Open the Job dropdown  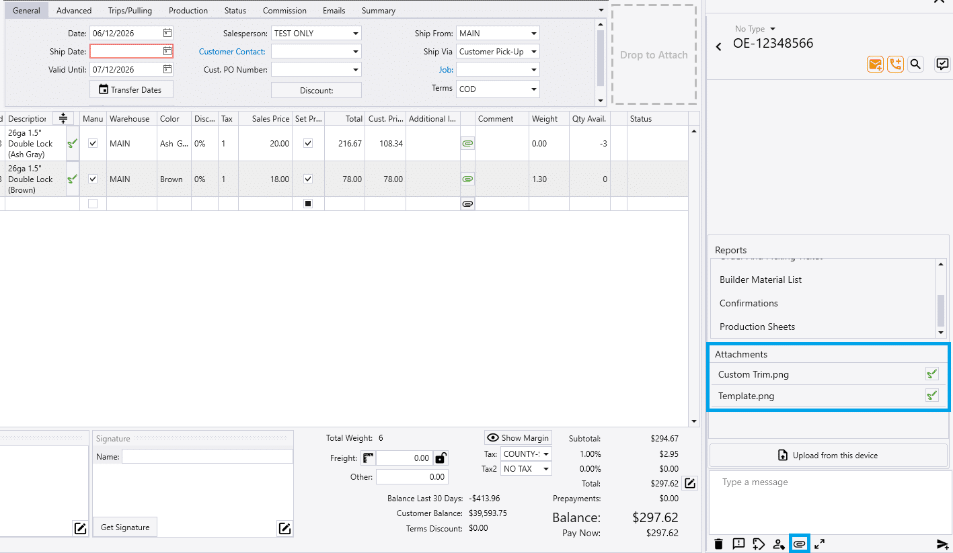(498, 69)
